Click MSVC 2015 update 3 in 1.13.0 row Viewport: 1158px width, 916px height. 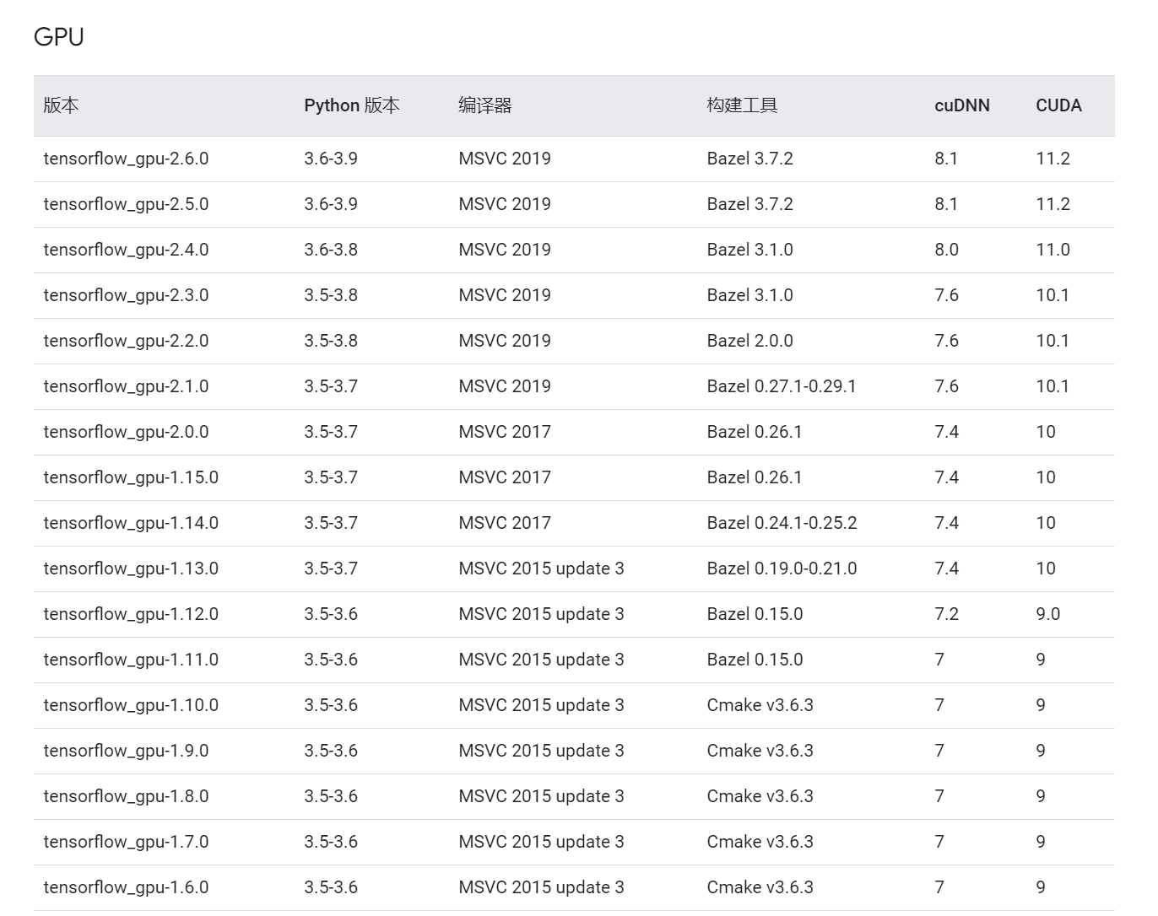(541, 568)
